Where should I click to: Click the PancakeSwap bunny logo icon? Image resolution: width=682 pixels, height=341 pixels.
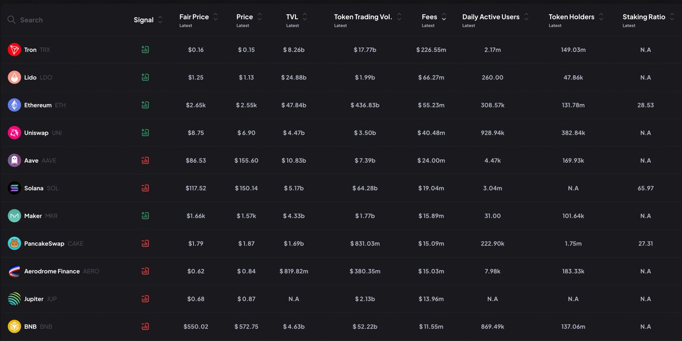coord(14,244)
